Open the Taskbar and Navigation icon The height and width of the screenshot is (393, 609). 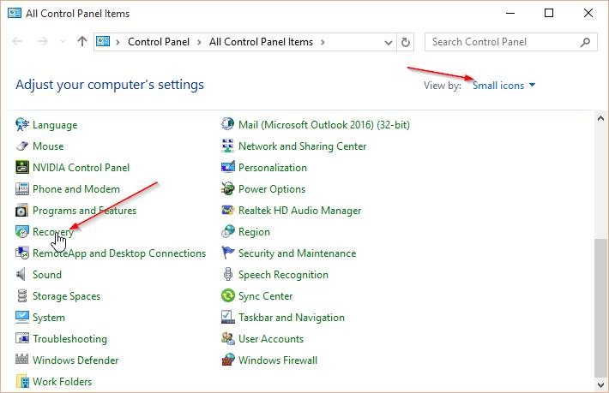[x=227, y=317]
